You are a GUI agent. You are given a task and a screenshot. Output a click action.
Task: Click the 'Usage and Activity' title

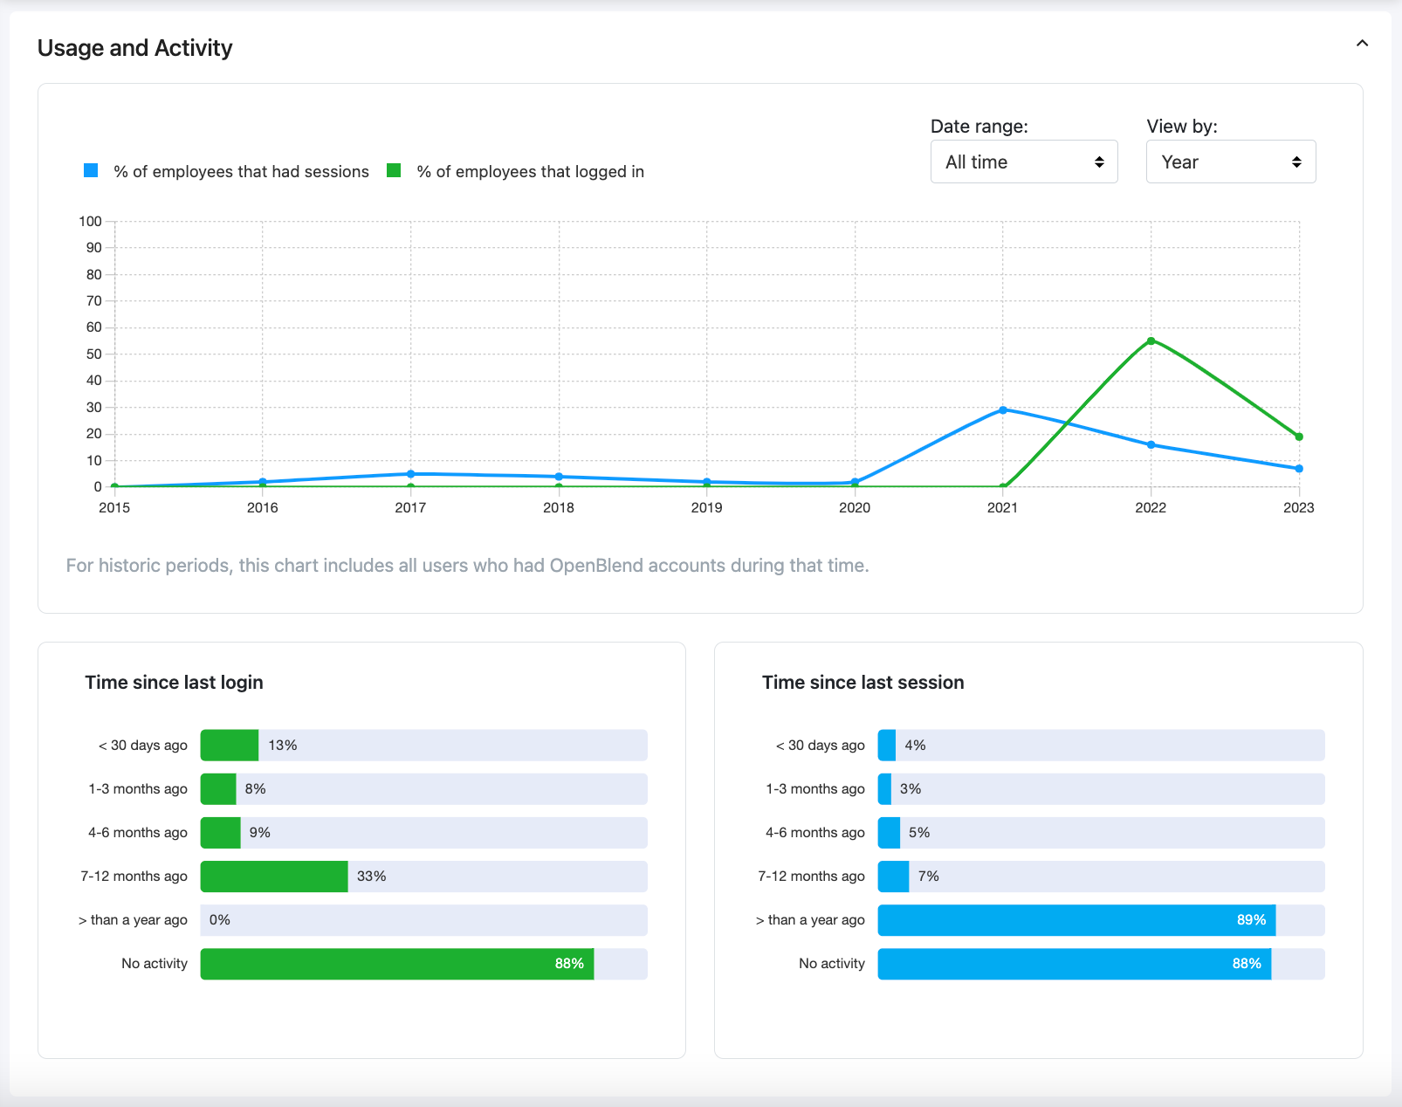[x=135, y=48]
